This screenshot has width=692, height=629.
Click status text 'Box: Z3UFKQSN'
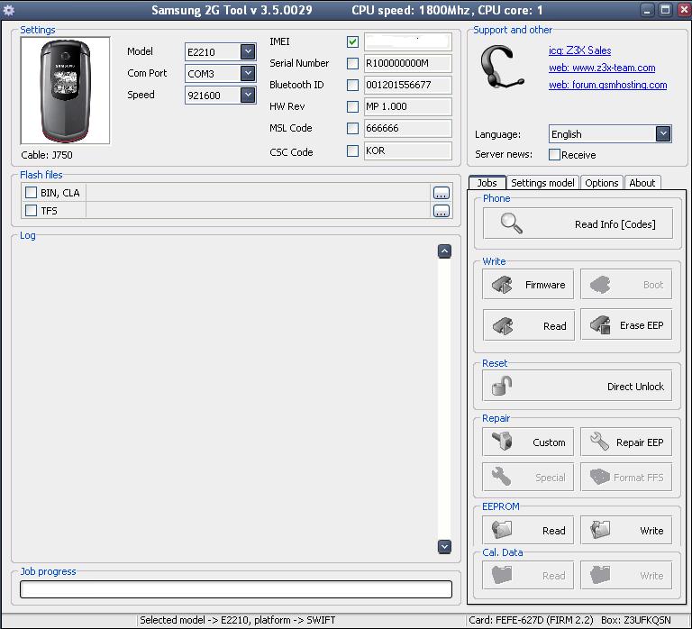coord(636,620)
